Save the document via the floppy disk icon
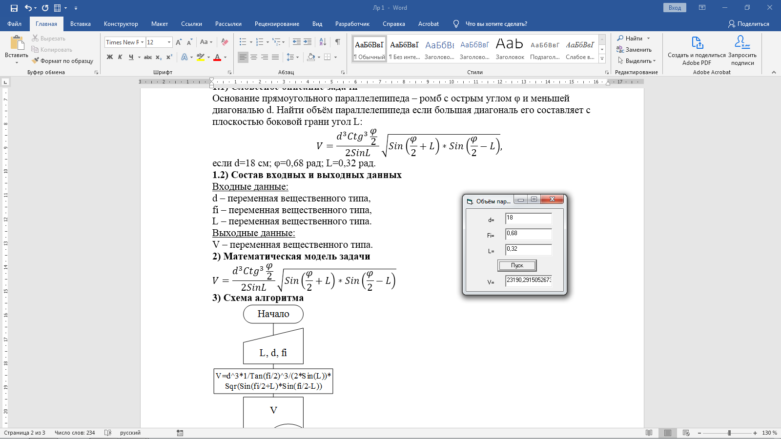Viewport: 781px width, 439px height. point(14,8)
